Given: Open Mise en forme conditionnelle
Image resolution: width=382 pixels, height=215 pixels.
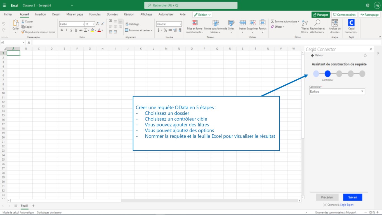Looking at the screenshot, I should coord(195,27).
